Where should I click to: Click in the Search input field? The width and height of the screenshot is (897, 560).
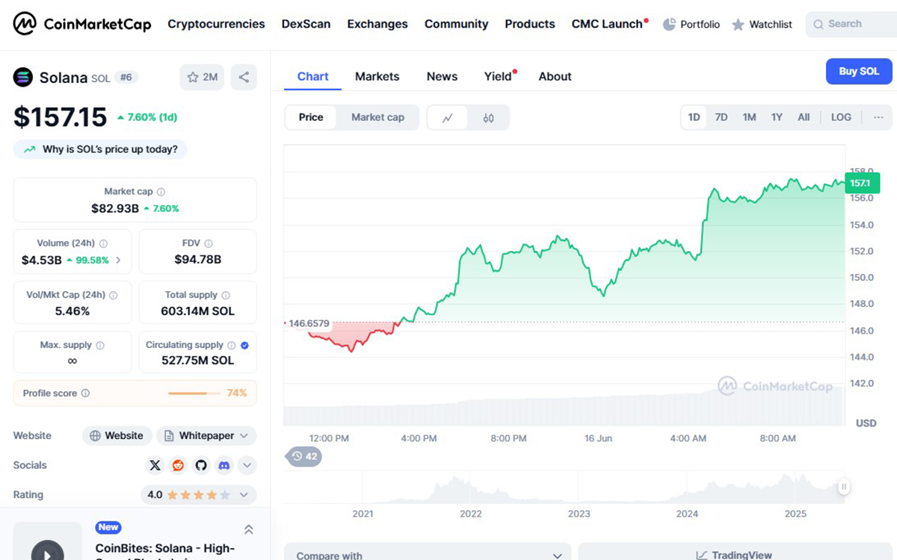point(851,24)
